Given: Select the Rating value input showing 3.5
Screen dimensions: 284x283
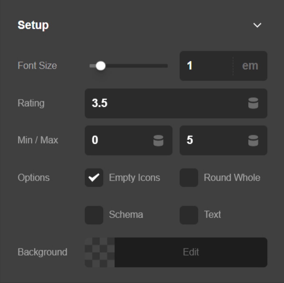Looking at the screenshot, I should (x=134, y=103).
